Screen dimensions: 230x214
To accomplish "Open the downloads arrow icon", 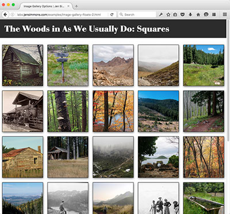I will pyautogui.click(x=190, y=14).
